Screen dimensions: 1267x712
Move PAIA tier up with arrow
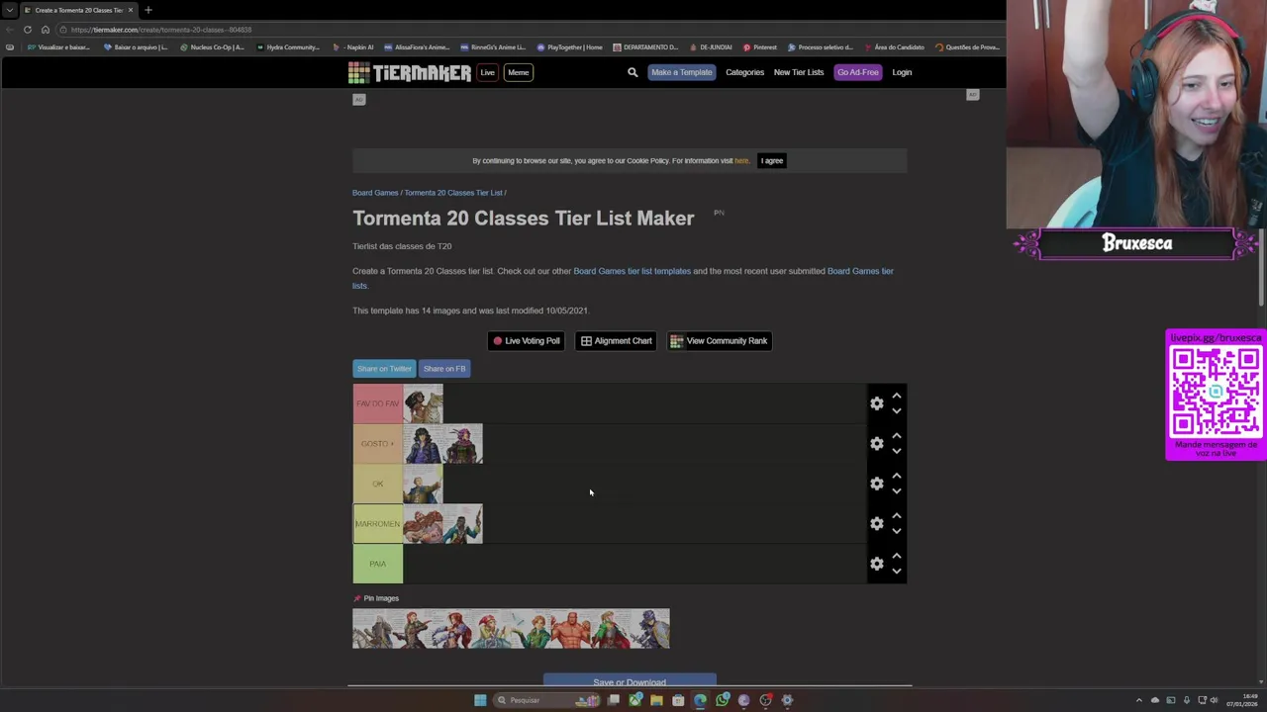point(896,556)
